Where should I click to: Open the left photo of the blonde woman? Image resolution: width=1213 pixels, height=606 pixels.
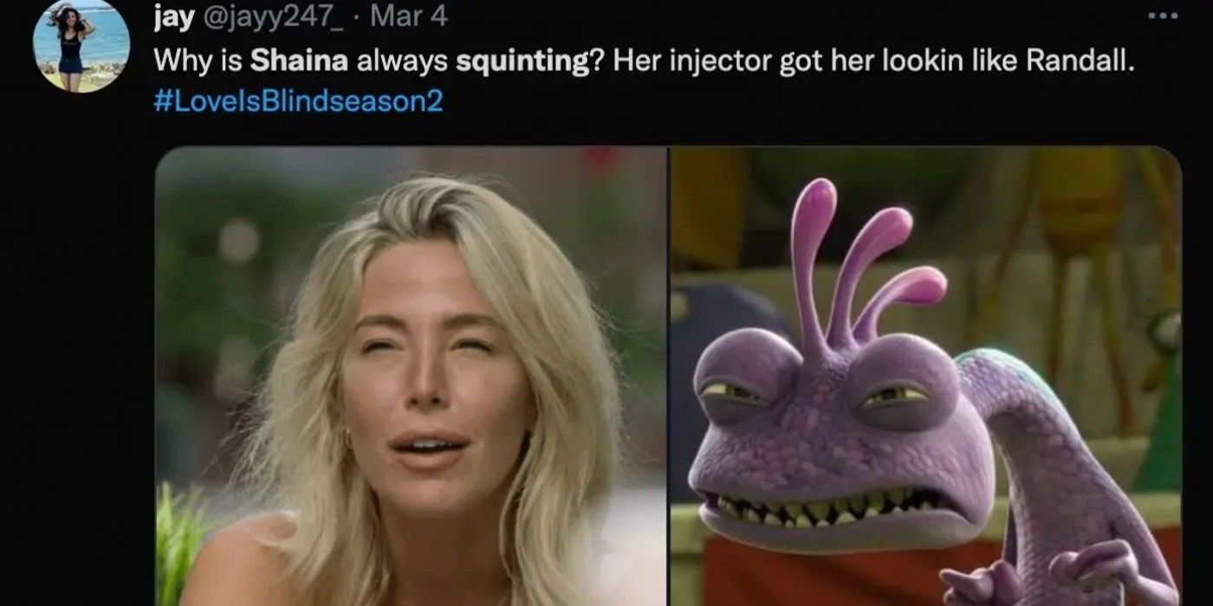(x=411, y=376)
